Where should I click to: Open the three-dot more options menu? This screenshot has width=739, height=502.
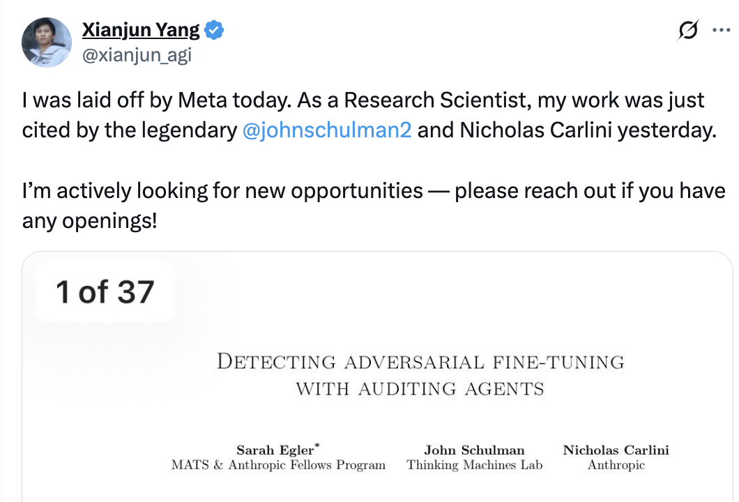click(720, 31)
